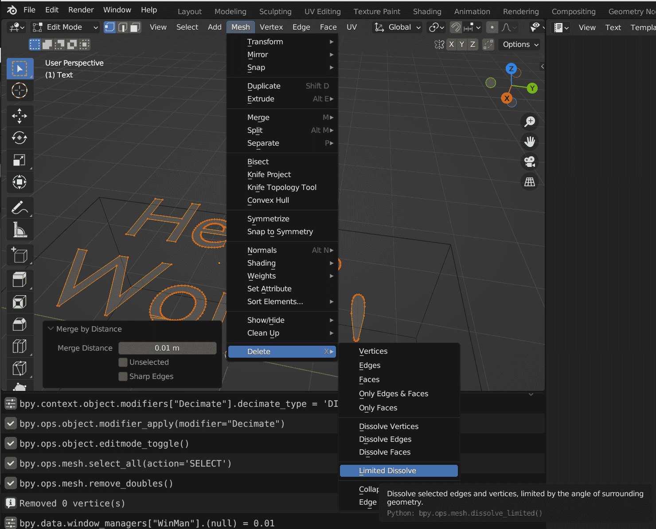This screenshot has width=656, height=529.
Task: Select the Rotate tool
Action: (20, 138)
